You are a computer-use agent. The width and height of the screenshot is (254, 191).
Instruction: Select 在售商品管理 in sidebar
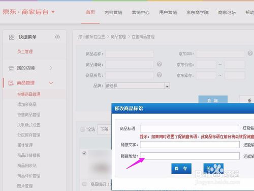click(29, 94)
